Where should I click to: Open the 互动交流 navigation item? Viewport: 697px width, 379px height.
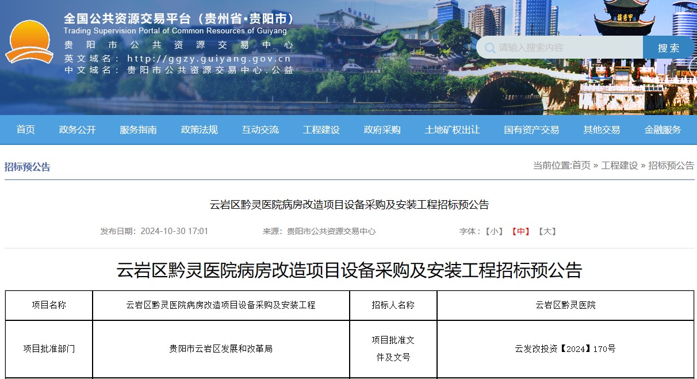260,130
